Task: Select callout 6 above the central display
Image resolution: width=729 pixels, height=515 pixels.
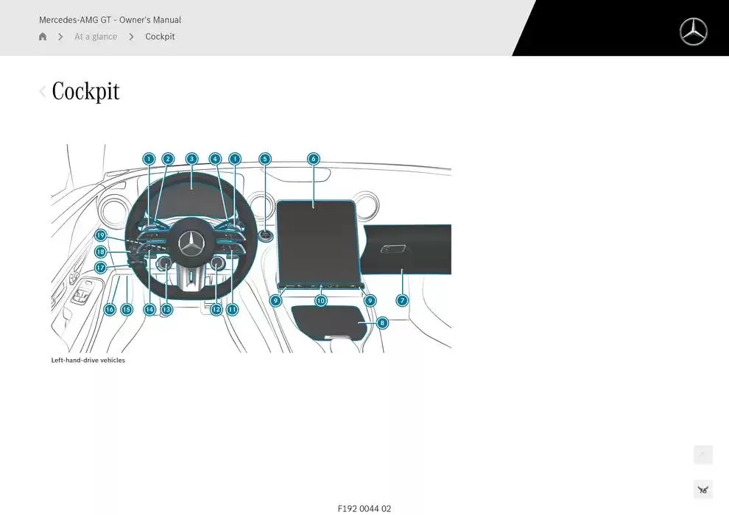Action: coord(313,159)
